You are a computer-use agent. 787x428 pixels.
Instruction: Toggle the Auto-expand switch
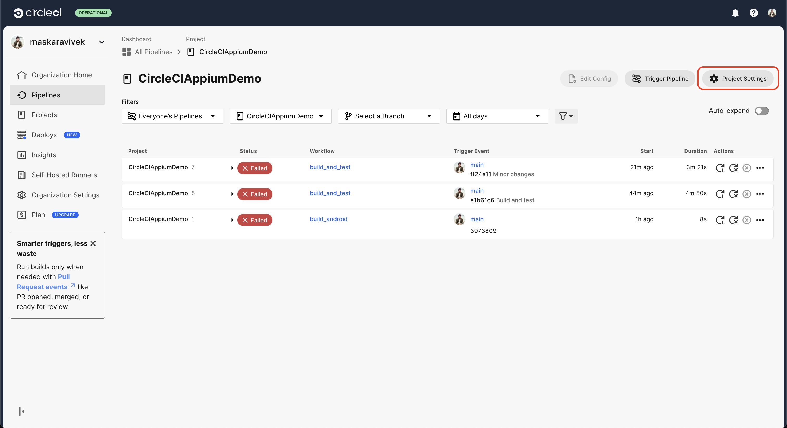click(761, 111)
